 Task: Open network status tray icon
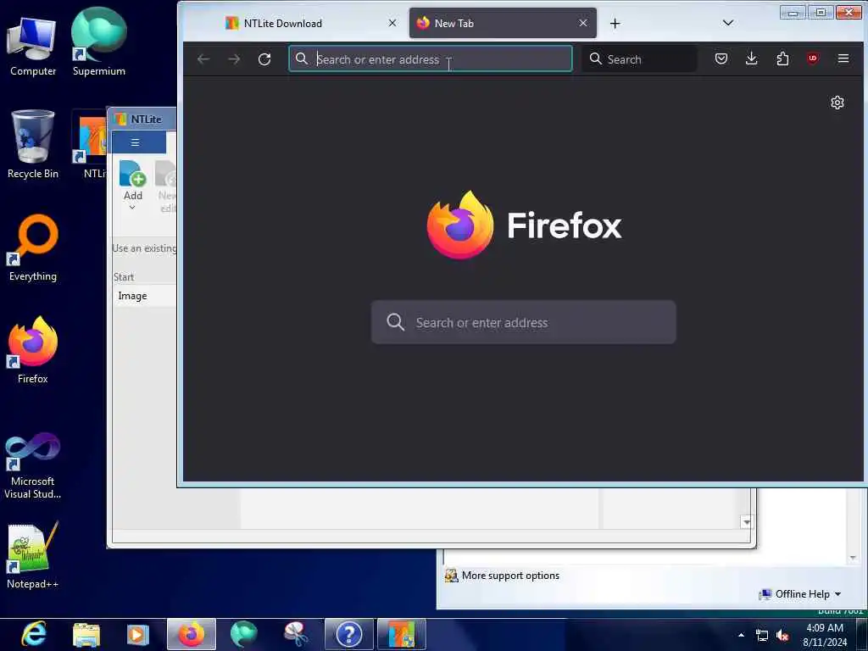(762, 636)
